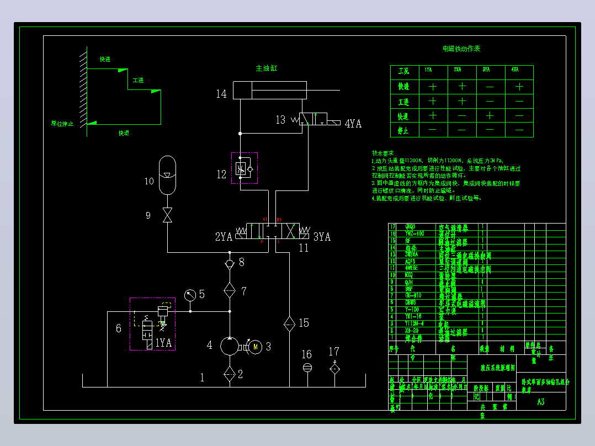Click the minus sign in 停止 row under 1YA
Screen dimensions: 595x446
coord(432,130)
